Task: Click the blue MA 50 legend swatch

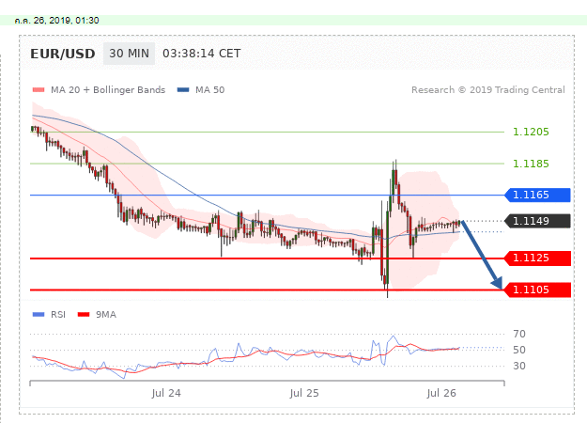Action: (x=183, y=90)
